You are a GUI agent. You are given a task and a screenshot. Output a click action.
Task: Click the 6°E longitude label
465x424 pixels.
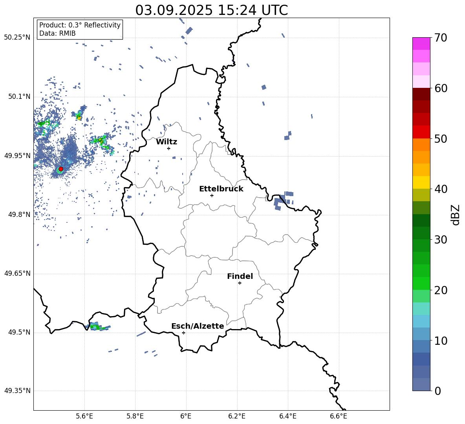[186, 416]
